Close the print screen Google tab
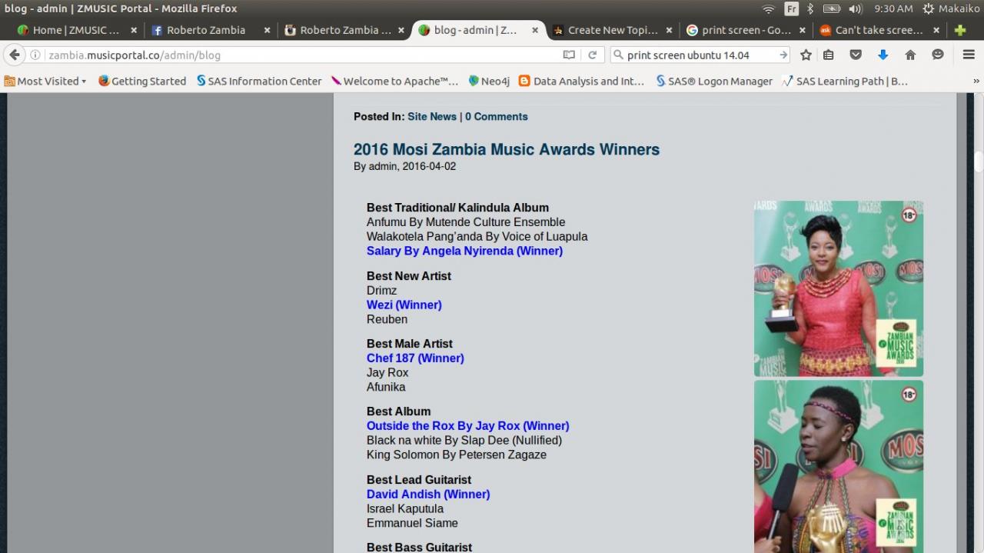The width and height of the screenshot is (984, 553). (803, 30)
